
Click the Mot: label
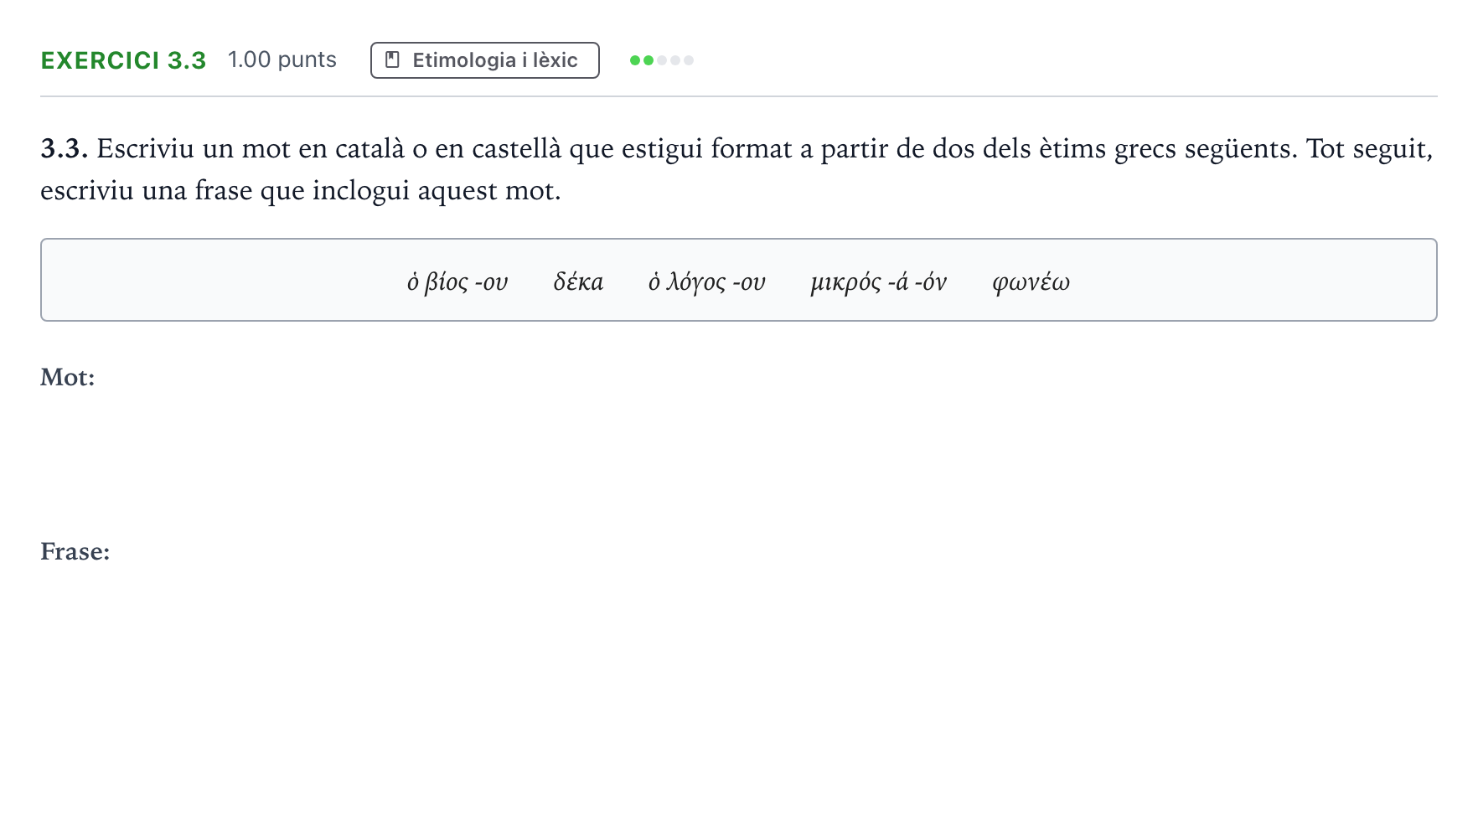[68, 377]
